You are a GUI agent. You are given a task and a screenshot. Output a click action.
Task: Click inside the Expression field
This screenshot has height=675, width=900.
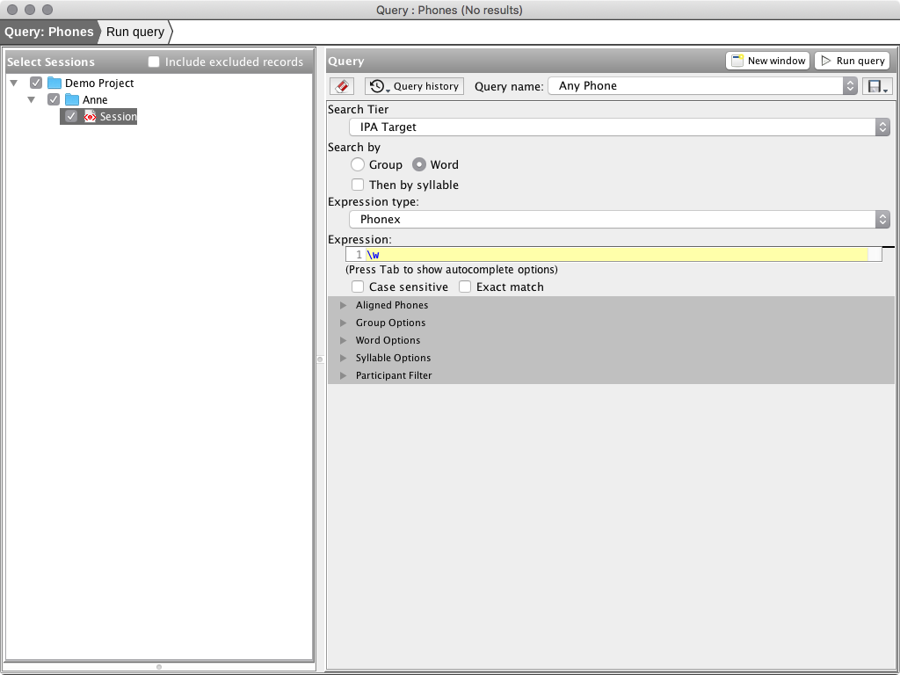click(x=615, y=254)
